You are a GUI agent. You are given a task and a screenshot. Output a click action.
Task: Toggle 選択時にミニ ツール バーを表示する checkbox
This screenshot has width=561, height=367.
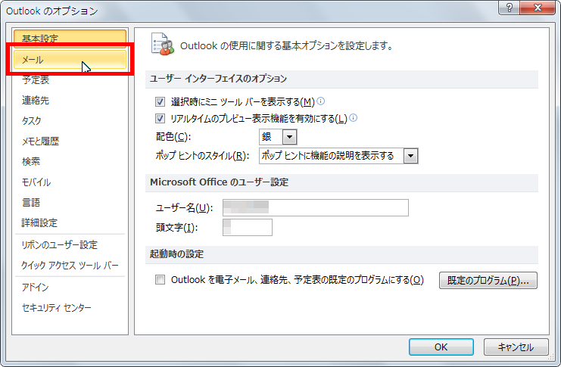(160, 102)
